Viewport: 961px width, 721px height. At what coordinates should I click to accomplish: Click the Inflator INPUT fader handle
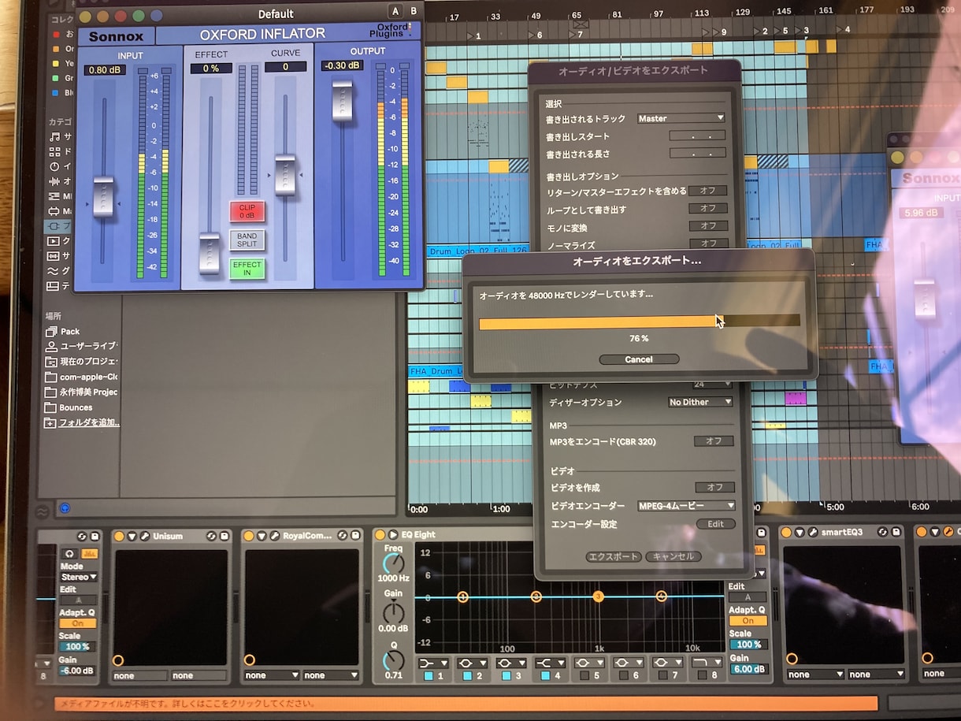tap(103, 197)
